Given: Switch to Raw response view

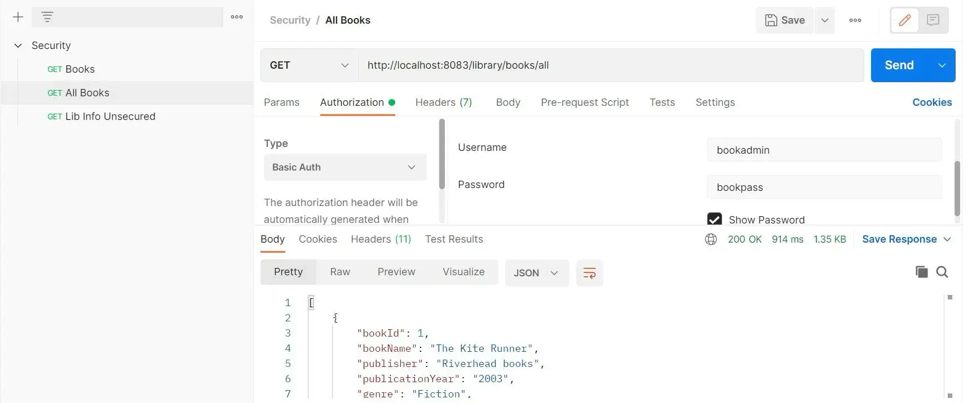Looking at the screenshot, I should 340,272.
